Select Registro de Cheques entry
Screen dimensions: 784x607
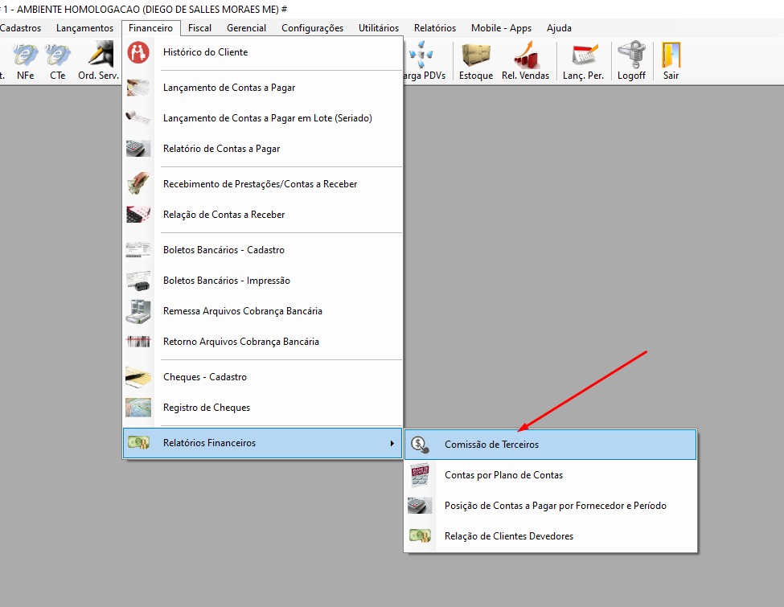(x=262, y=408)
